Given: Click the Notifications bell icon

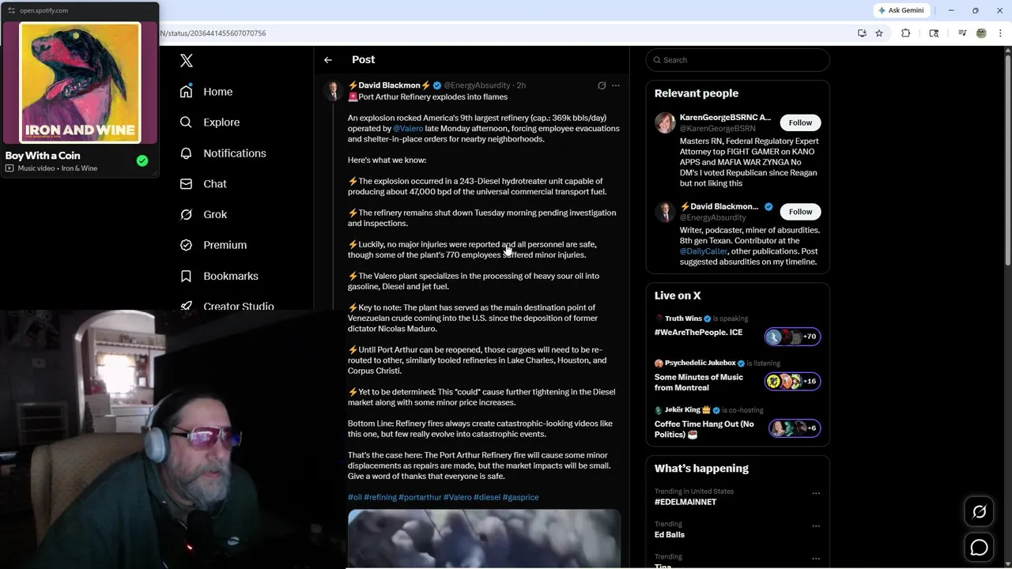Looking at the screenshot, I should tap(186, 153).
